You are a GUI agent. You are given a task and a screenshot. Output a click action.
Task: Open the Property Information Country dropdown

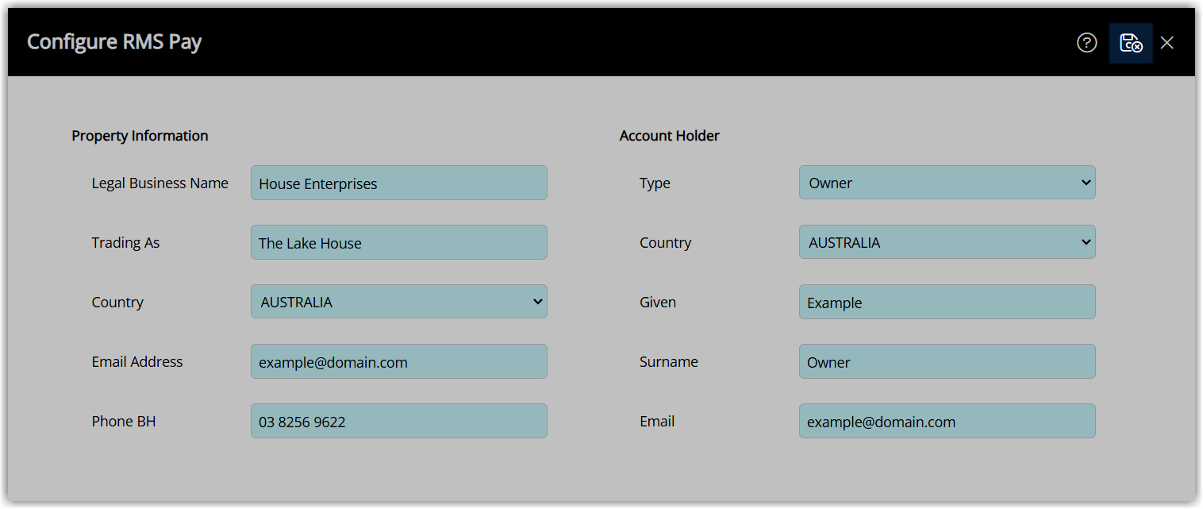point(399,302)
